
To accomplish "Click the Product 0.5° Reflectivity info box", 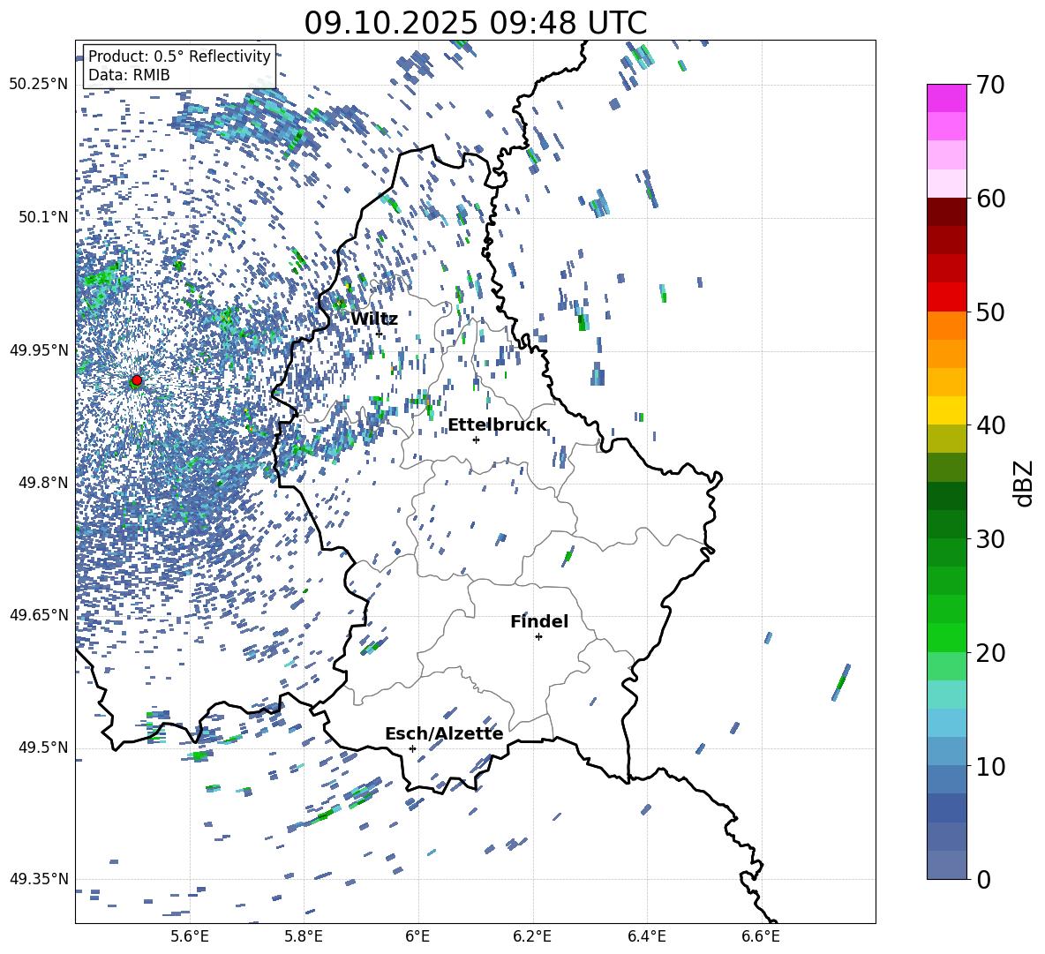I will click(x=179, y=65).
